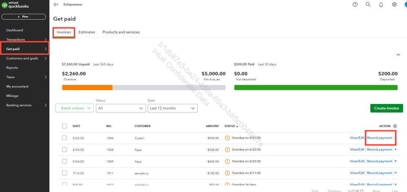Expand the Taxes sidebar submenu
Screen dimensions: 407x192
[x=46, y=77]
